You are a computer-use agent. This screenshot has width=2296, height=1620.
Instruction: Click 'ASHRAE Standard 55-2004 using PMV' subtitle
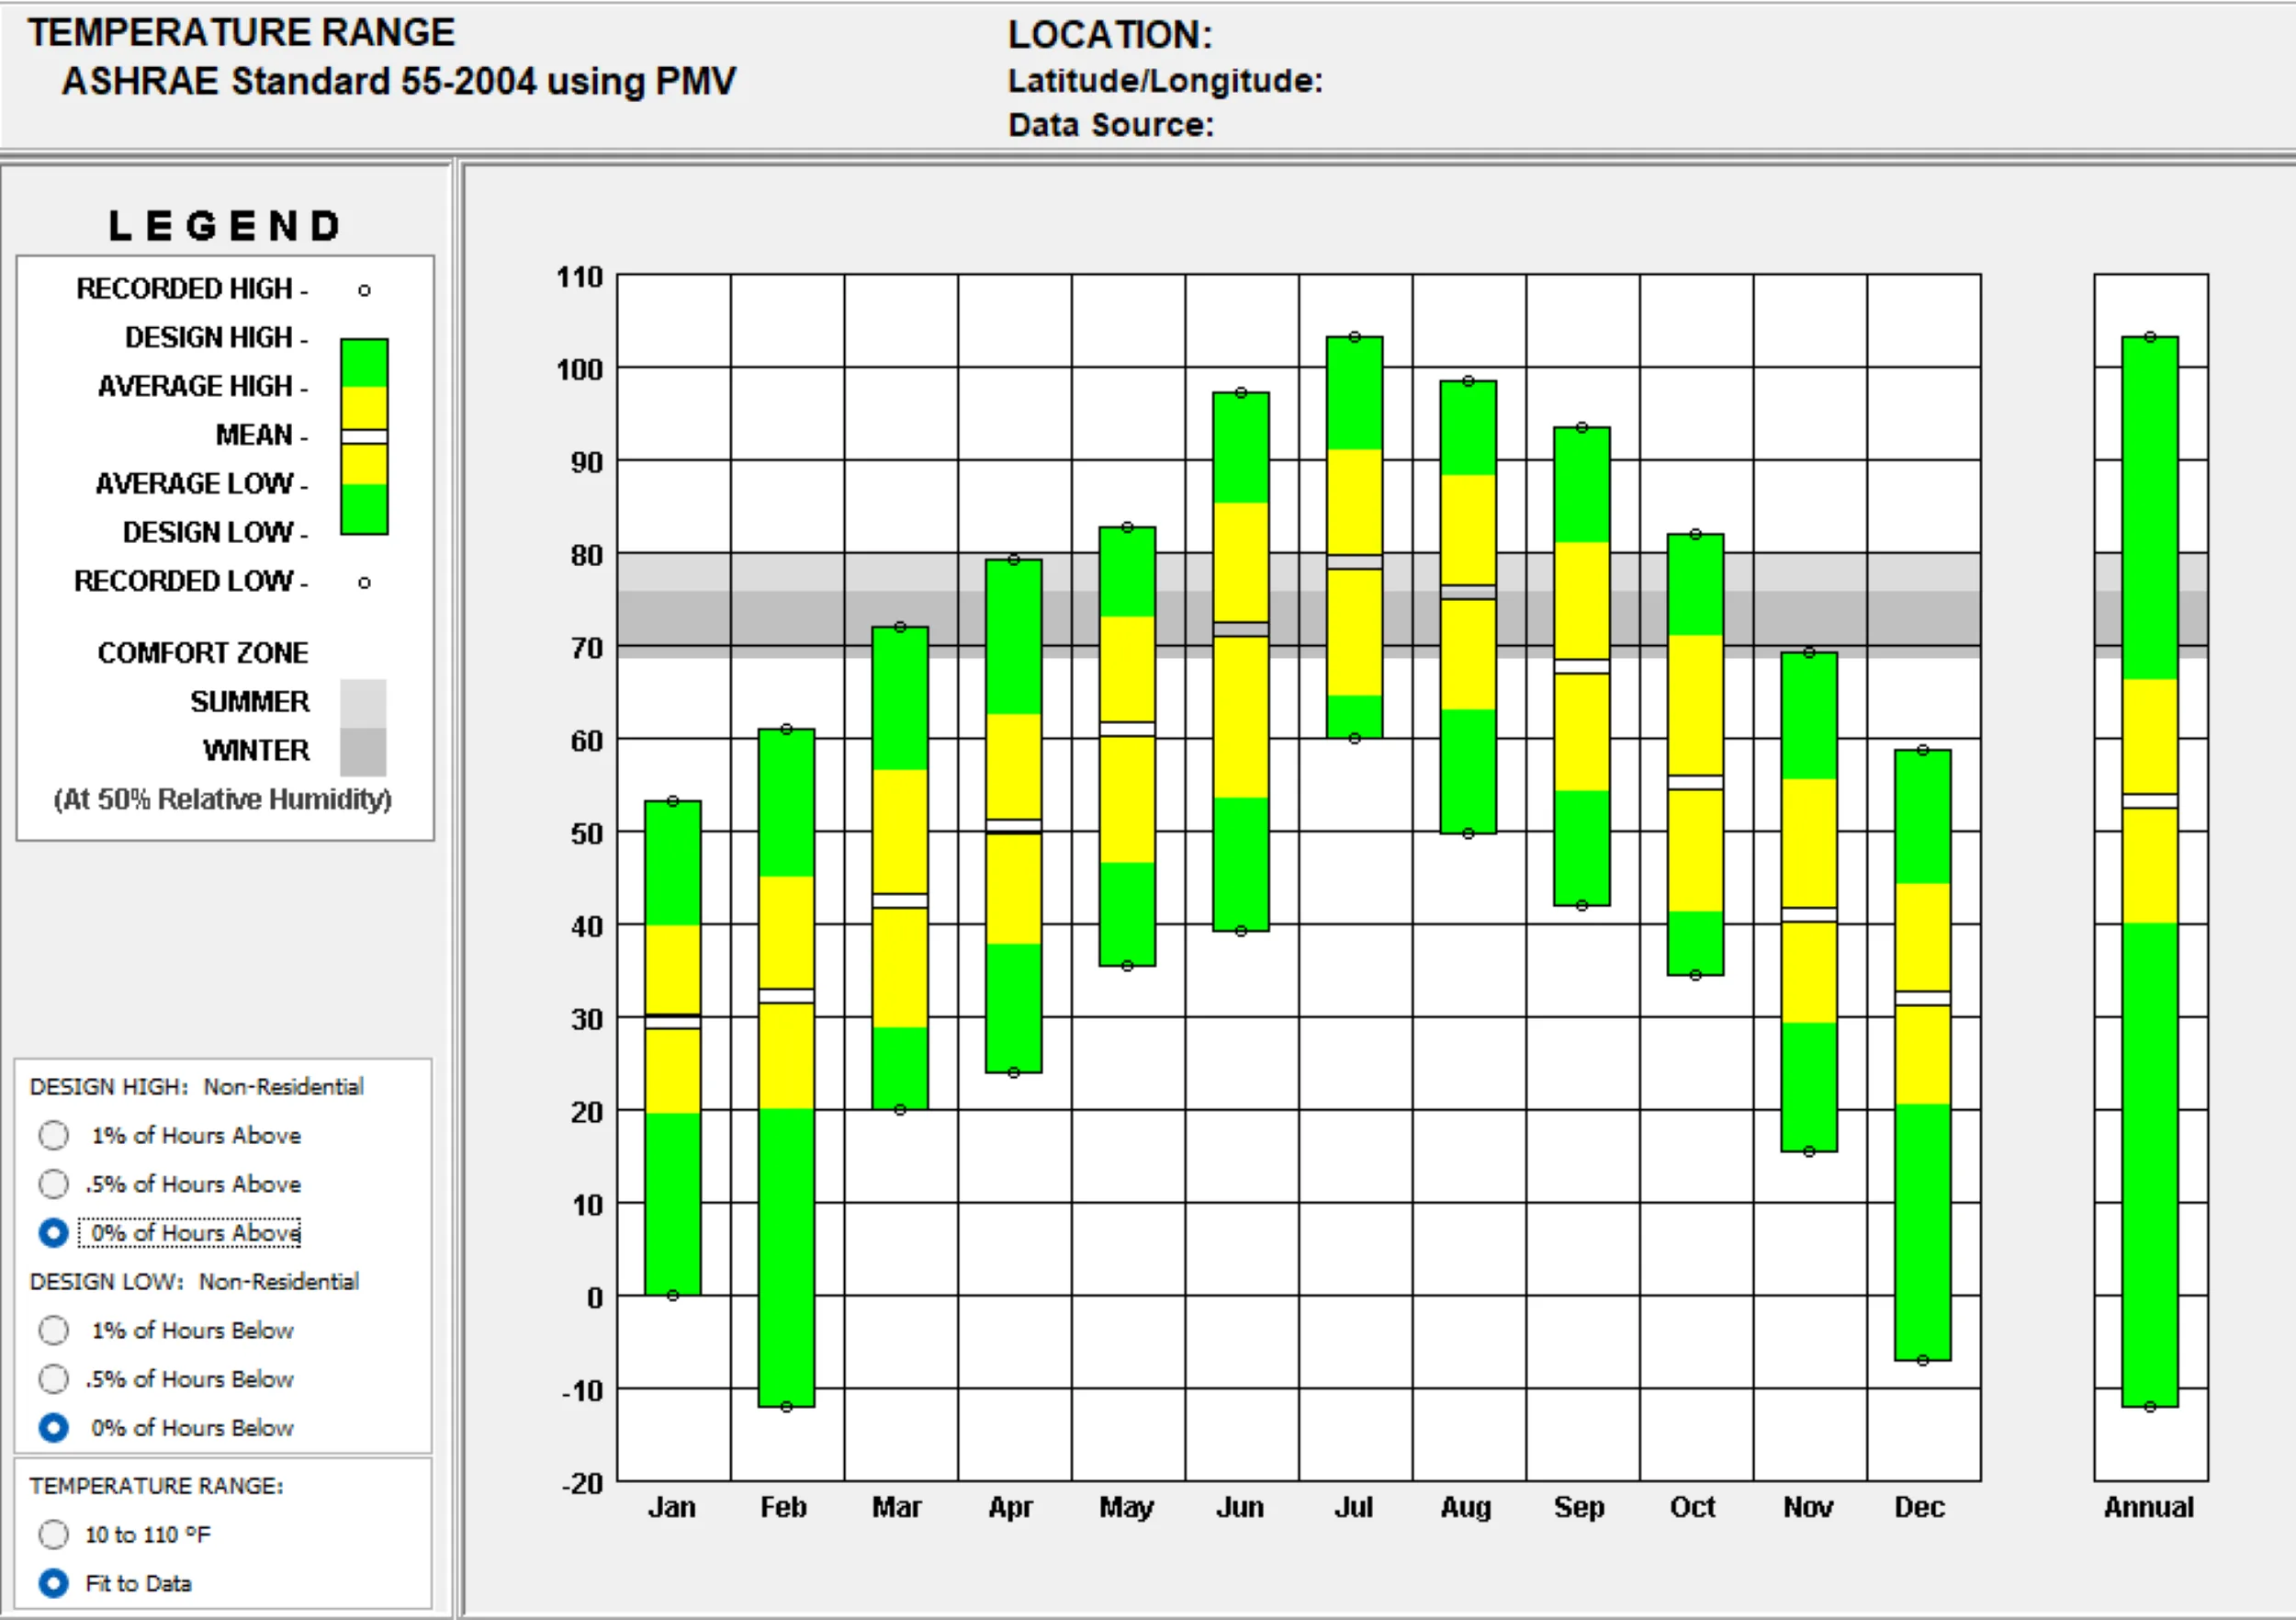coord(399,81)
